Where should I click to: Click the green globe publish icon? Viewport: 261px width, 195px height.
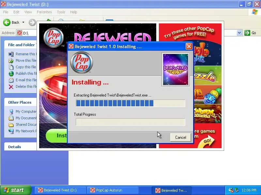pos(11,74)
